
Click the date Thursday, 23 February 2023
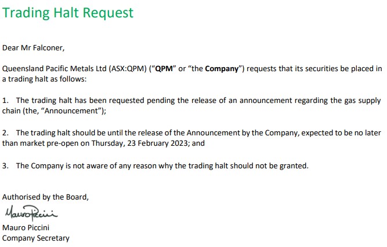tap(140, 143)
